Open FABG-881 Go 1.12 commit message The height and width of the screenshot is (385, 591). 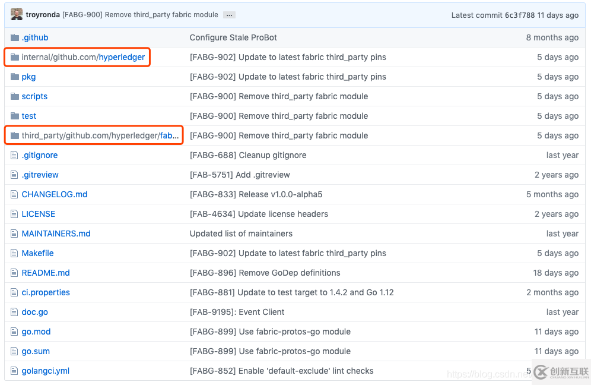(x=292, y=292)
